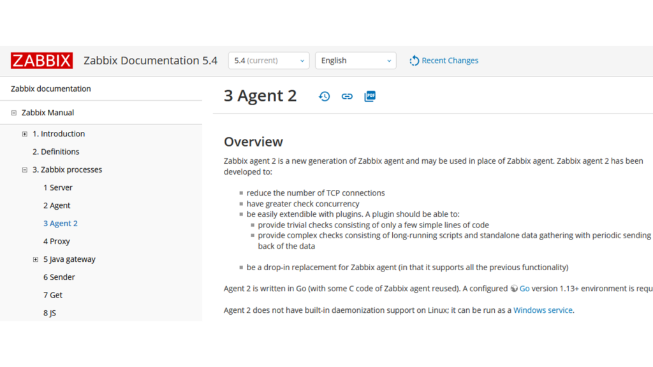Viewport: 653px width, 367px height.
Task: Expand the 1. Introduction section
Action: pyautogui.click(x=25, y=134)
